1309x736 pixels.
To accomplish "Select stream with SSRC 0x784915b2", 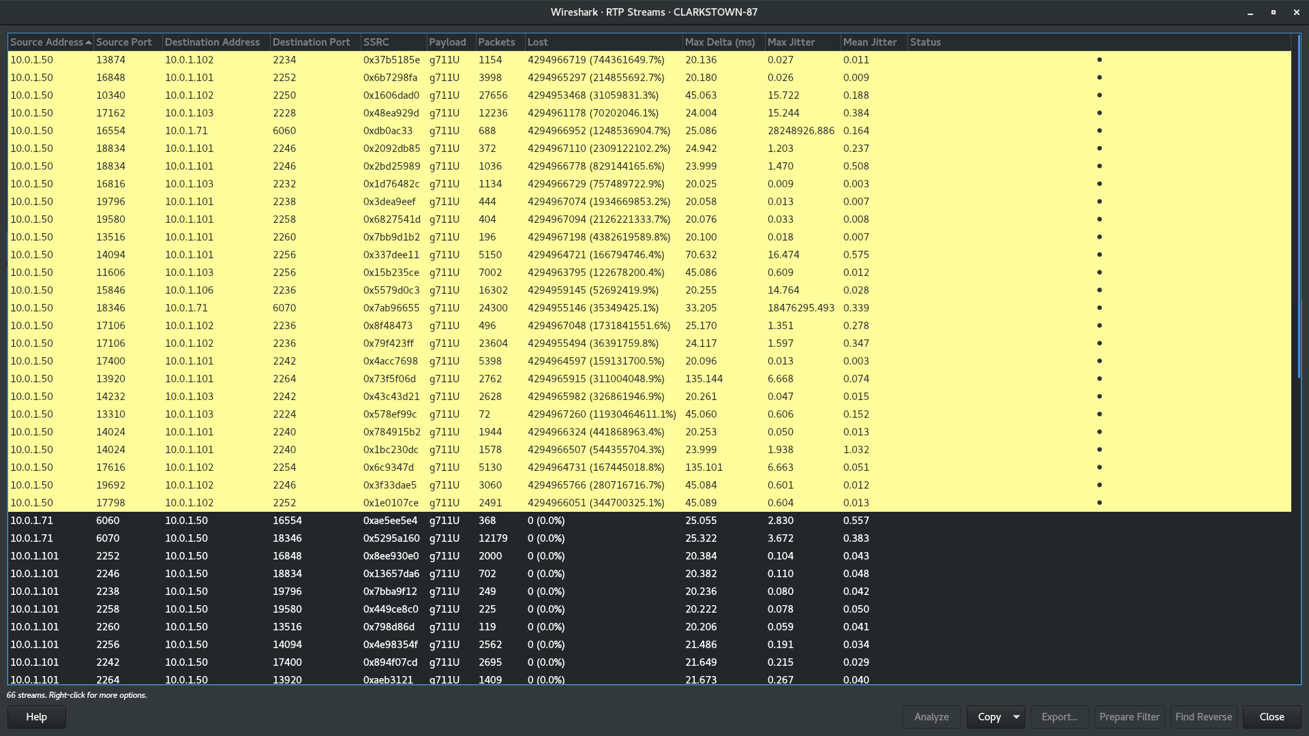I will 649,432.
